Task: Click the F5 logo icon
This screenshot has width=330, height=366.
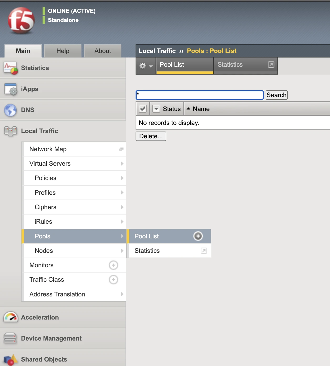Action: [x=21, y=20]
